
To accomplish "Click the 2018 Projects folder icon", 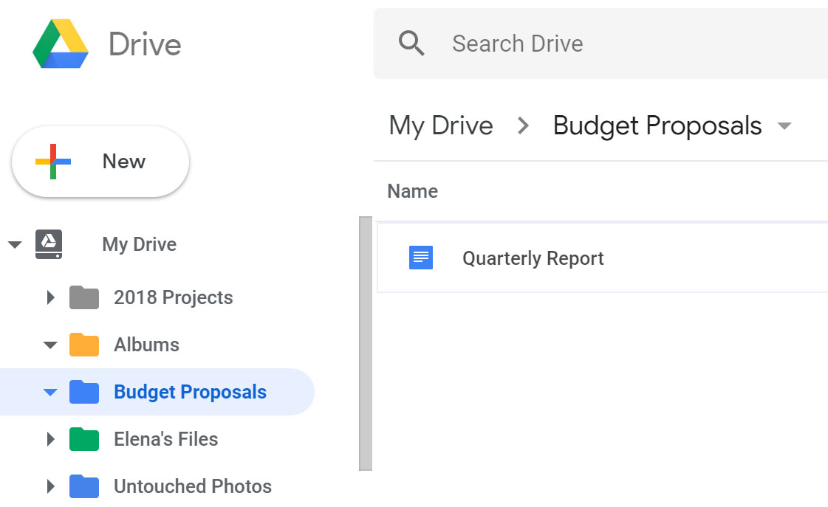I will click(84, 297).
